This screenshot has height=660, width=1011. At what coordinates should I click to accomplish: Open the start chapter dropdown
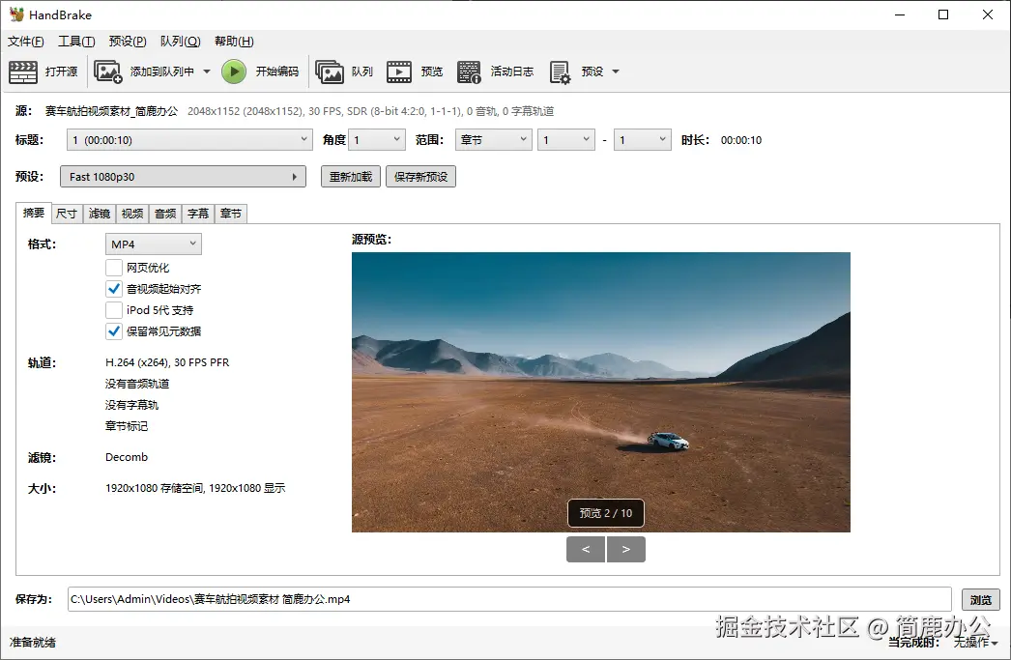566,140
